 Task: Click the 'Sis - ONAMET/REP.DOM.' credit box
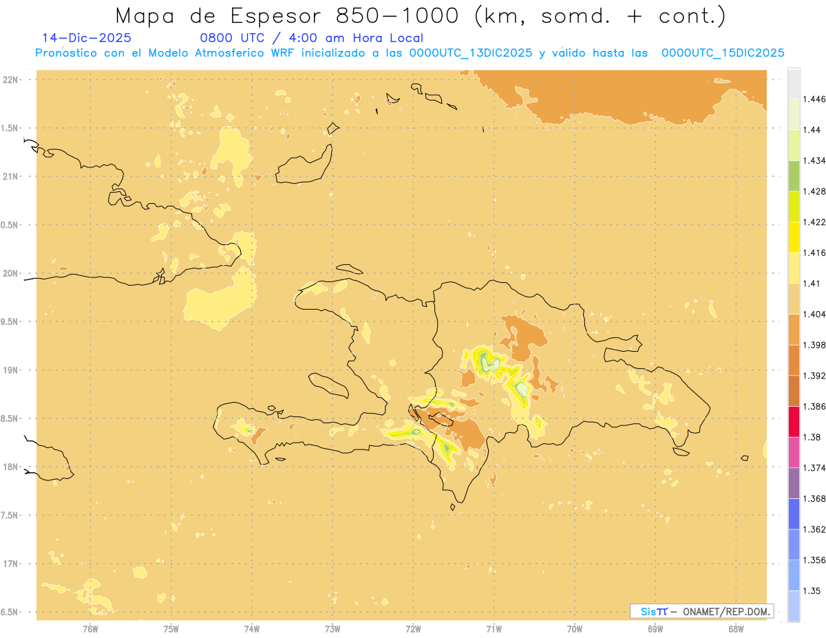[701, 611]
